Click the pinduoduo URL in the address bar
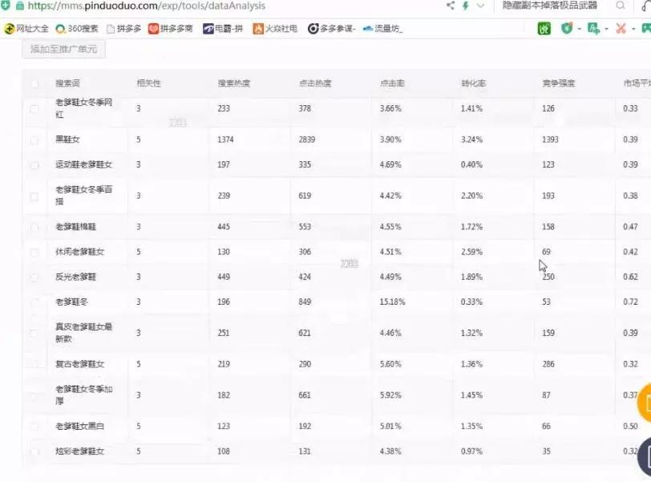The image size is (651, 482). (x=146, y=6)
